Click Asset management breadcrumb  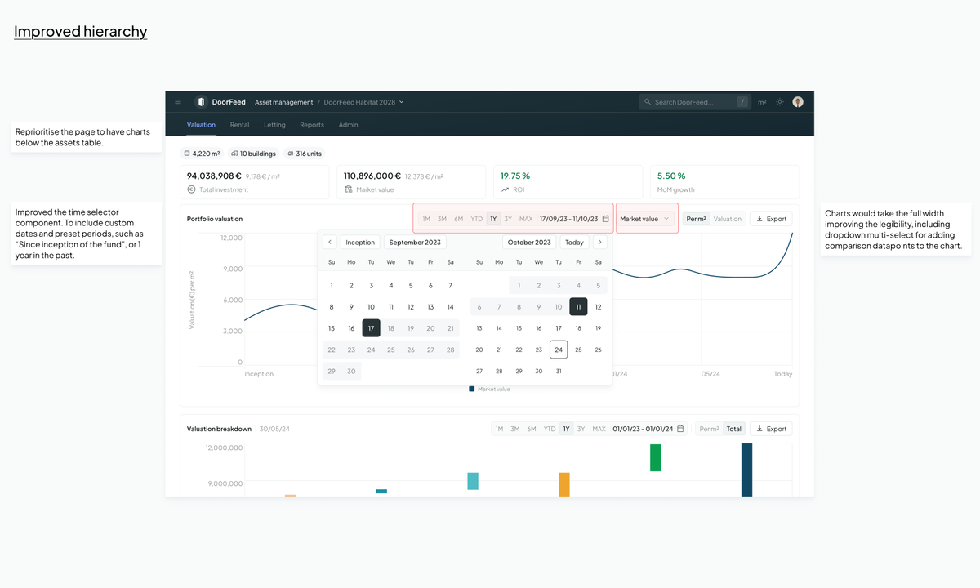284,102
